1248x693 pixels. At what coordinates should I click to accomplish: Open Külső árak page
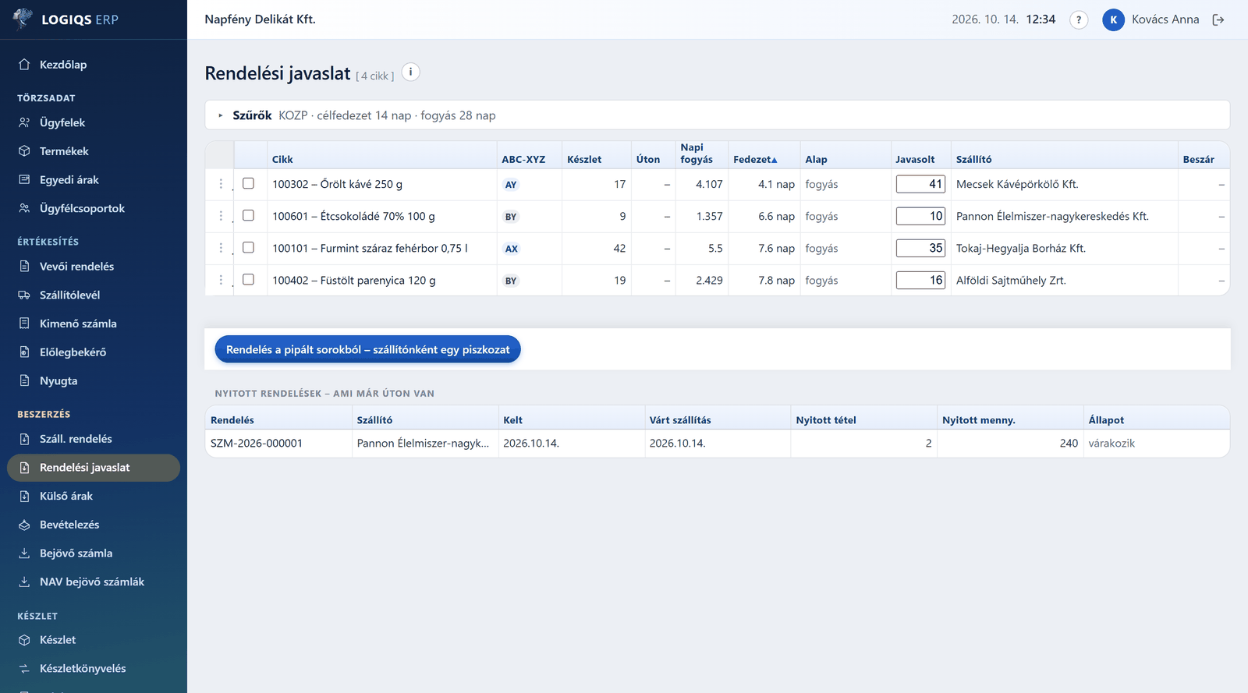[94, 496]
